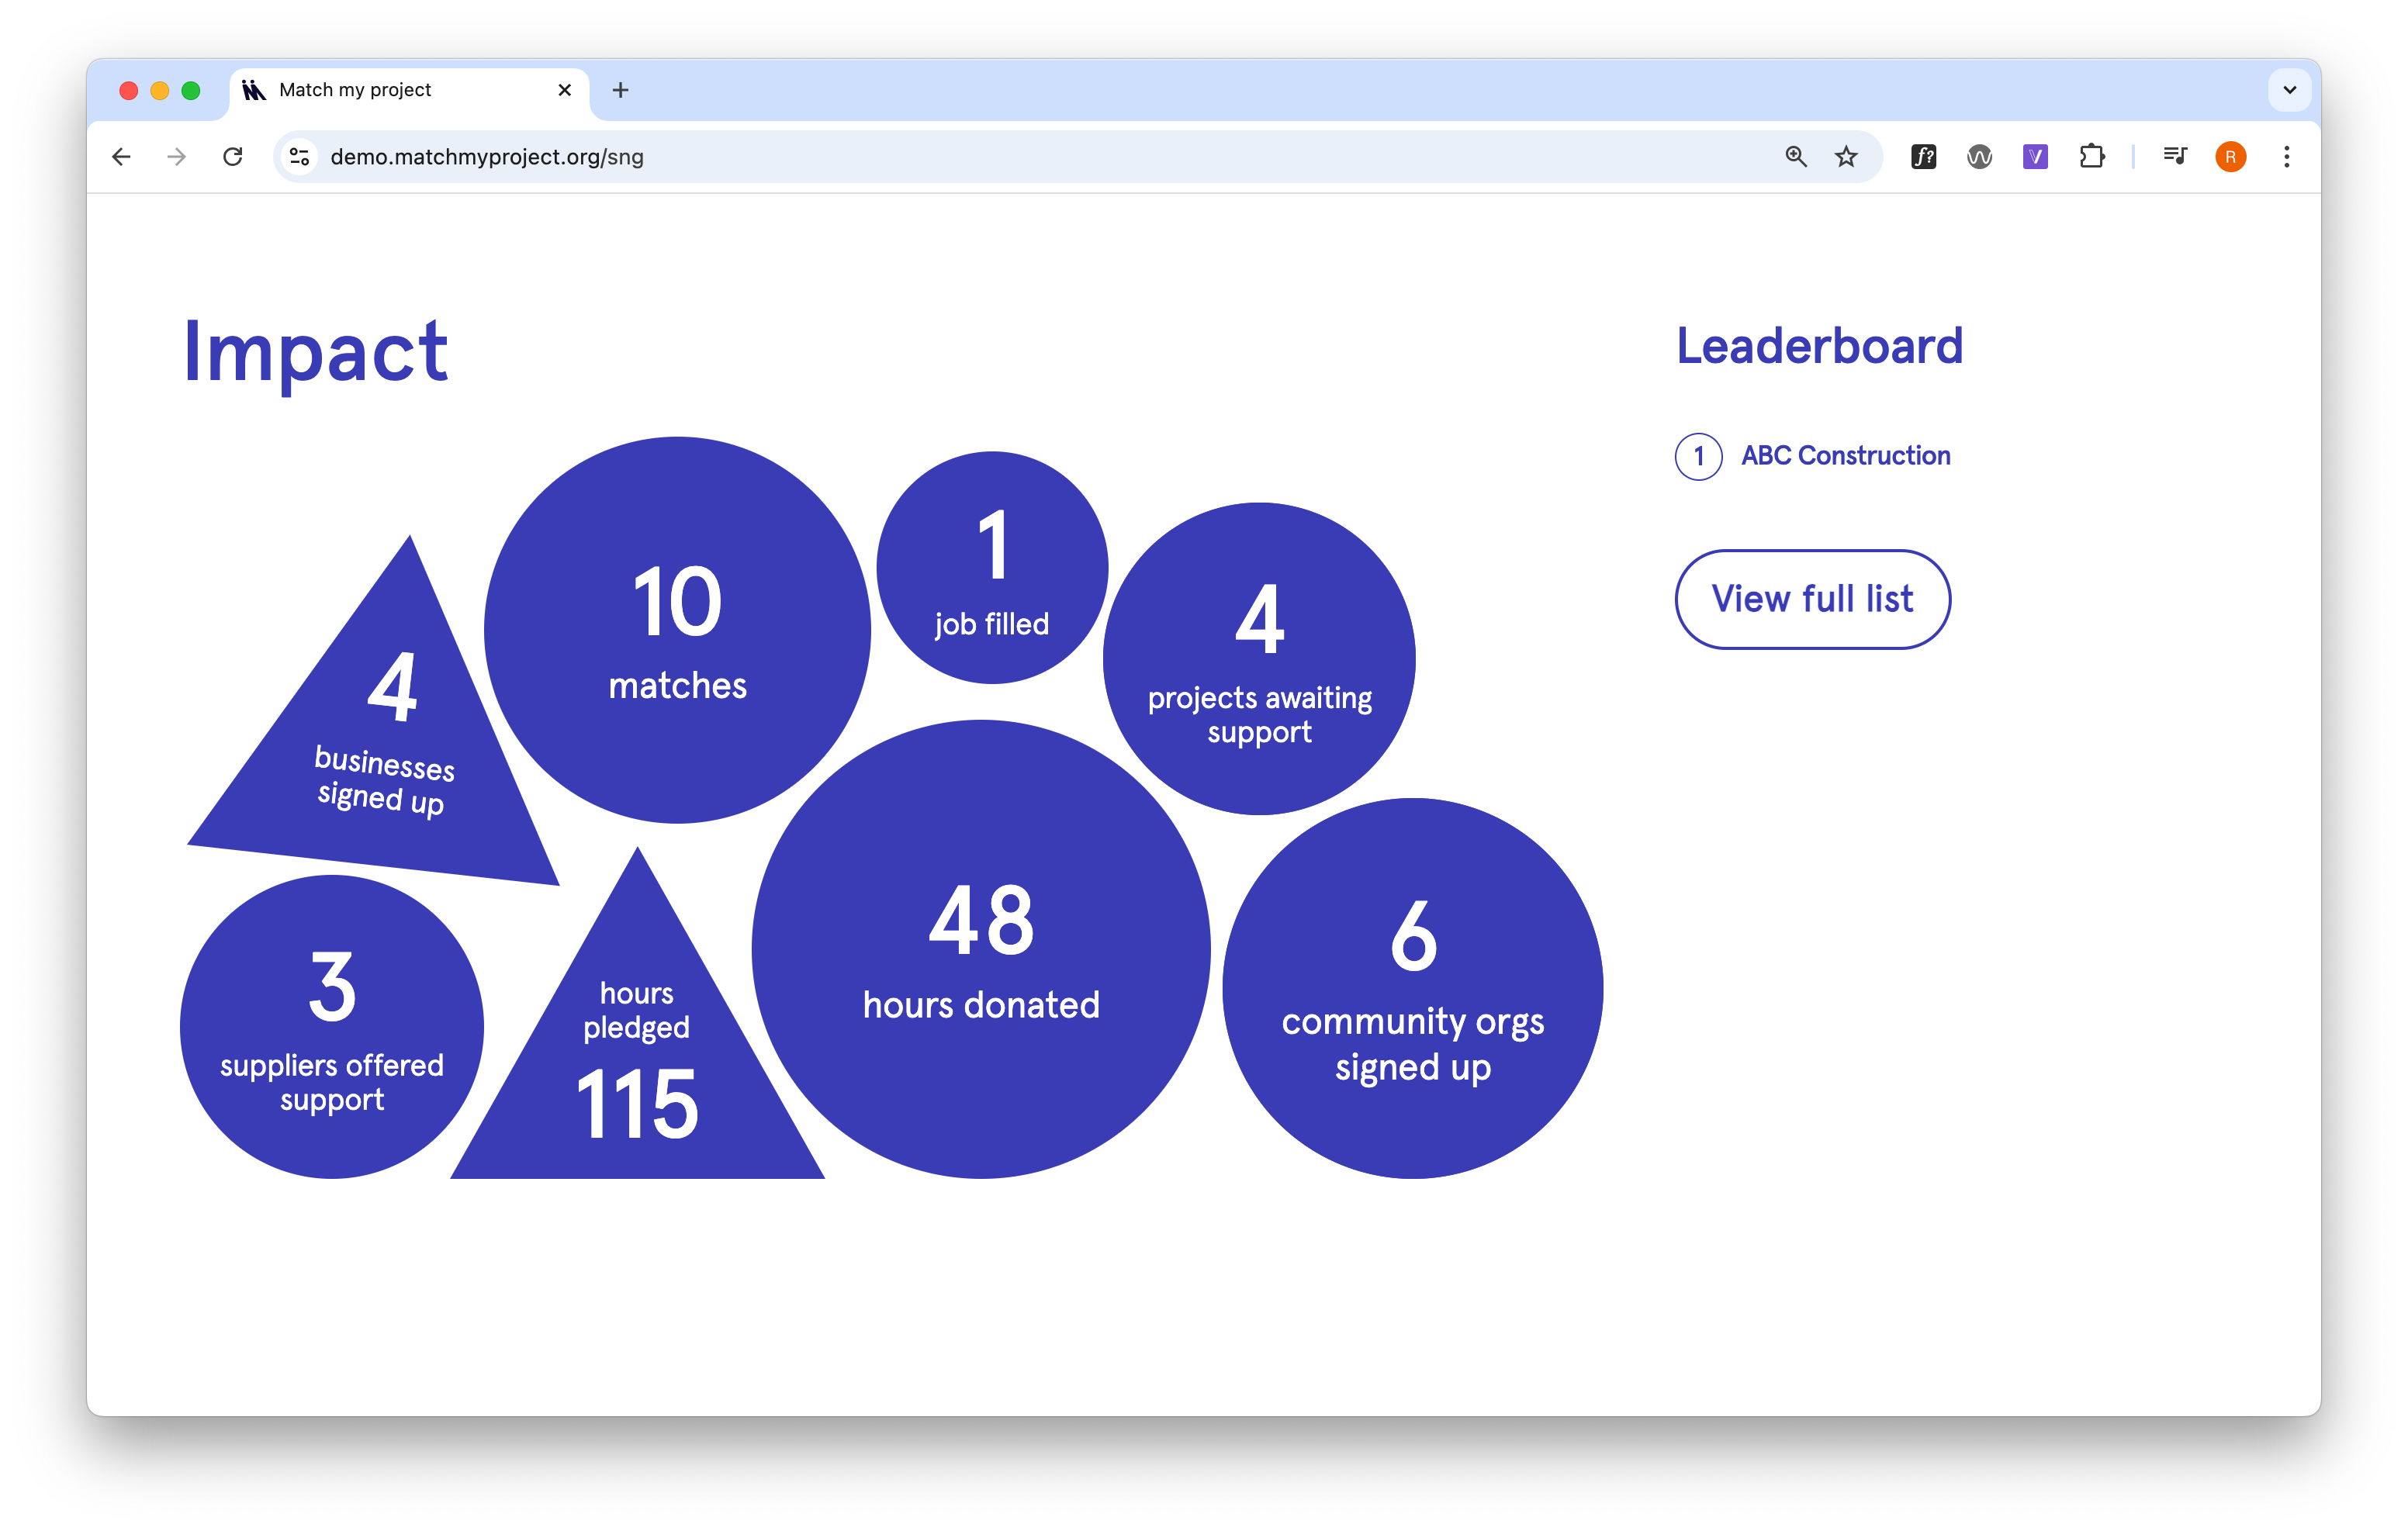
Task: Click the yellow minimize window button
Action: [160, 91]
